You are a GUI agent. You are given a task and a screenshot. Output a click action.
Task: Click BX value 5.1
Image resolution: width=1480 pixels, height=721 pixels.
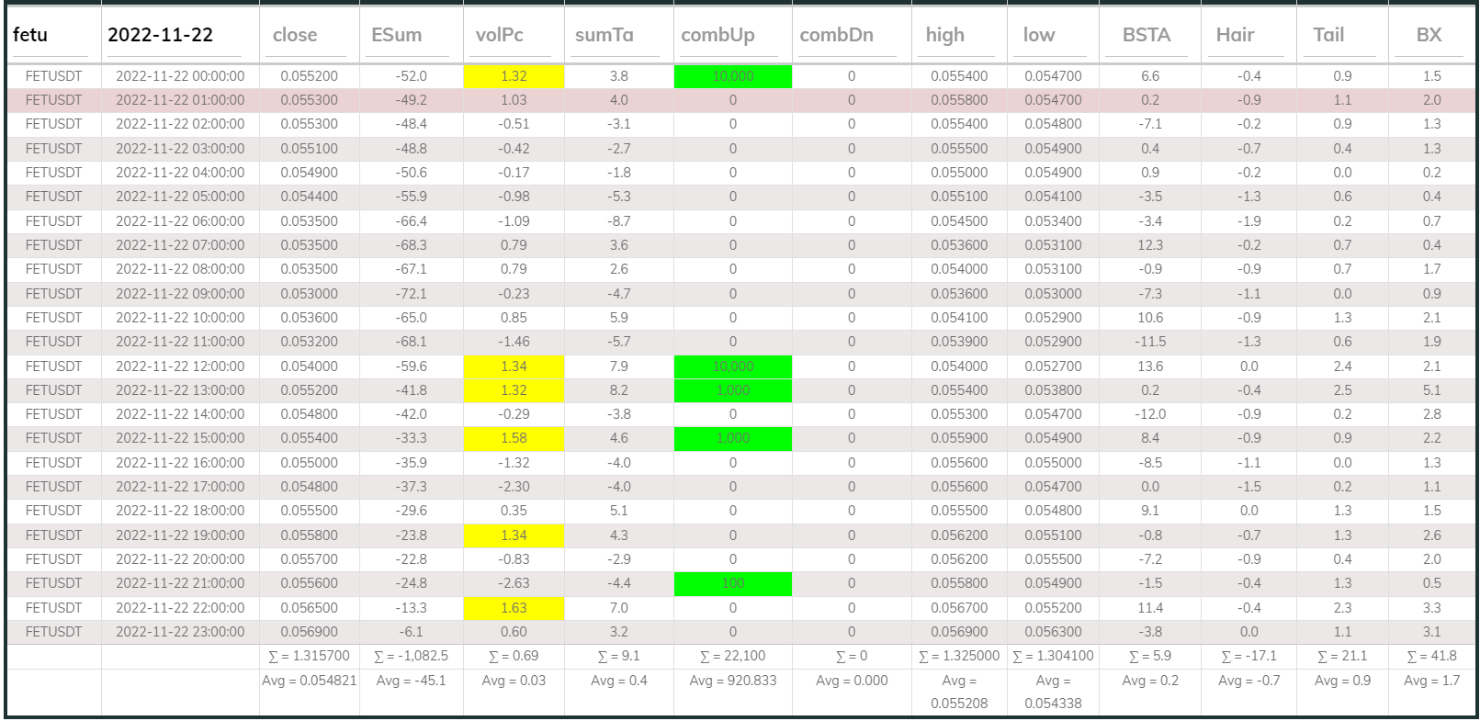click(x=1432, y=390)
